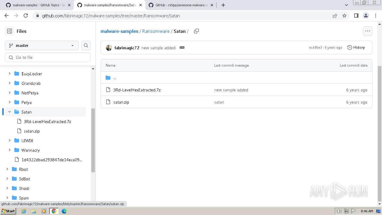View commit History

click(x=356, y=47)
